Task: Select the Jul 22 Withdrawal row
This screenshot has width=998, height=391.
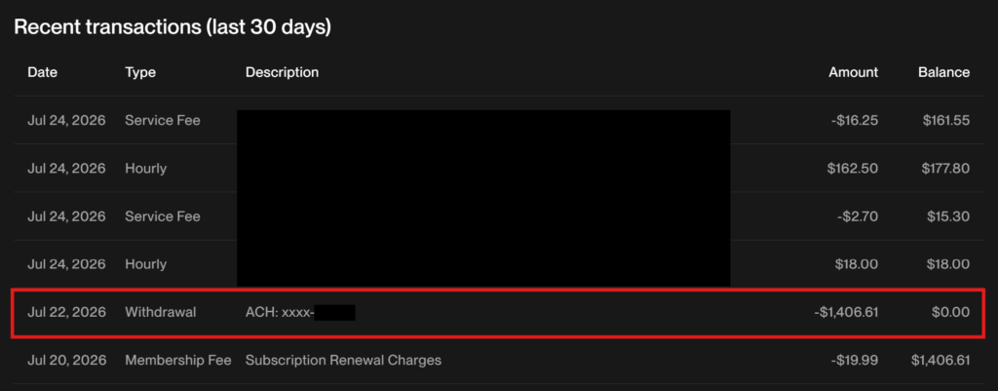Action: [x=499, y=312]
